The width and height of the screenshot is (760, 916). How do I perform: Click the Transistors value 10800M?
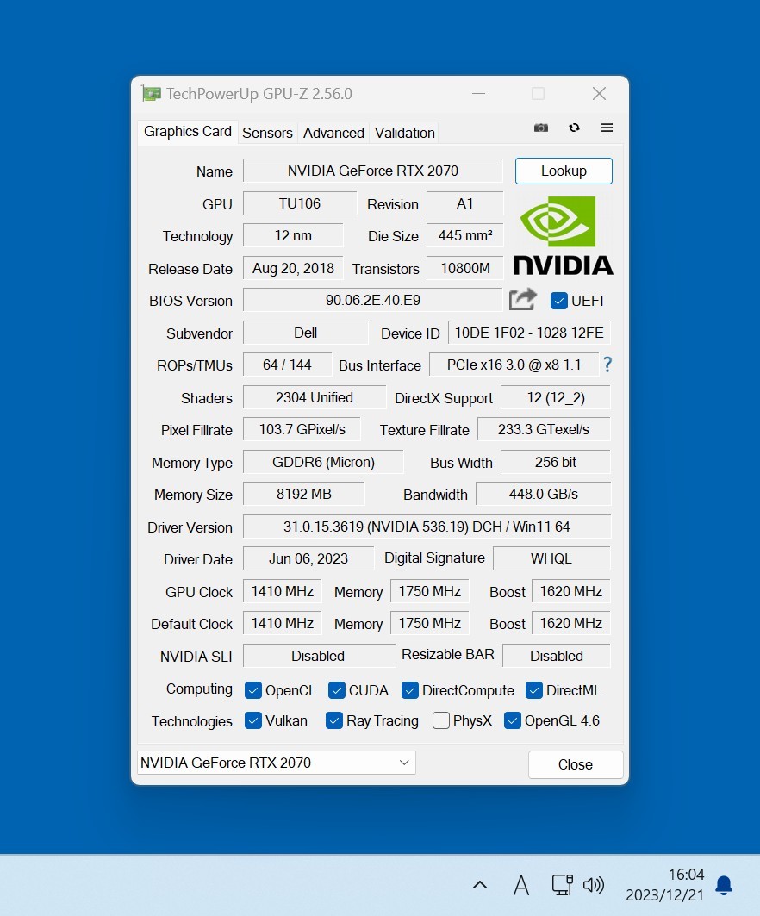pyautogui.click(x=465, y=269)
